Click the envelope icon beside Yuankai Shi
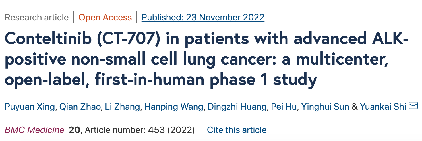The height and width of the screenshot is (141, 422). click(x=413, y=106)
